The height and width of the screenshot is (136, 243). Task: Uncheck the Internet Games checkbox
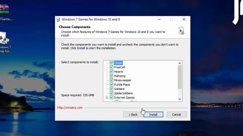tap(111, 97)
